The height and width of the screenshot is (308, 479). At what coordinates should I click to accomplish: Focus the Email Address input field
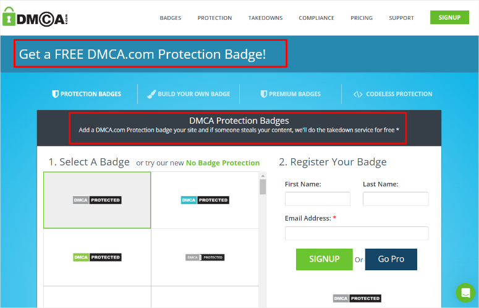[357, 233]
